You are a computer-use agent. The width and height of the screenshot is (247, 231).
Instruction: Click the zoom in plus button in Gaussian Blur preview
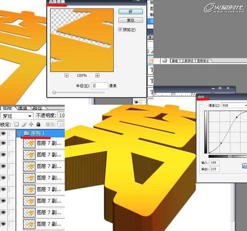click(97, 75)
